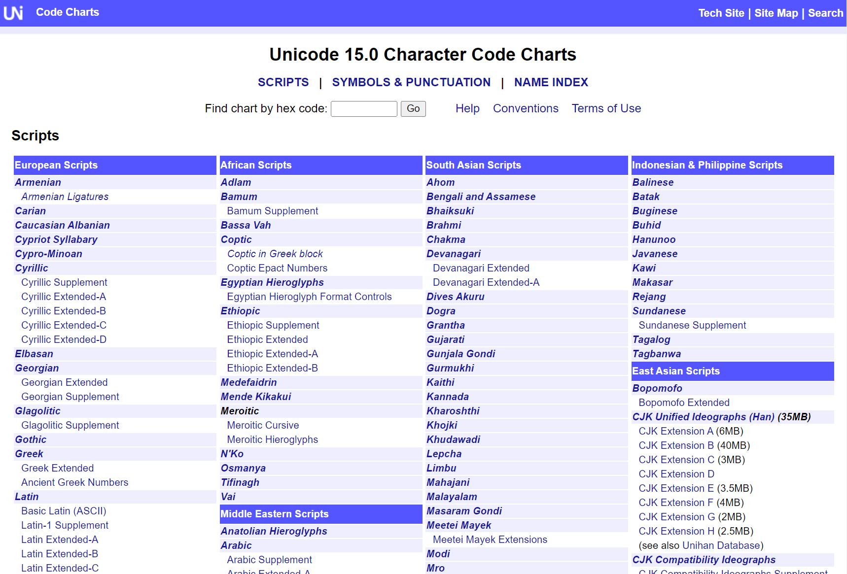Open Coptic Epact Numbers chart
847x574 pixels.
[x=277, y=268]
